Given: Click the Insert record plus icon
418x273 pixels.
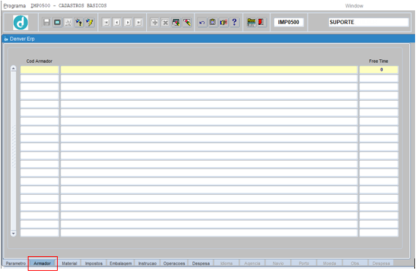Looking at the screenshot, I should [x=155, y=23].
